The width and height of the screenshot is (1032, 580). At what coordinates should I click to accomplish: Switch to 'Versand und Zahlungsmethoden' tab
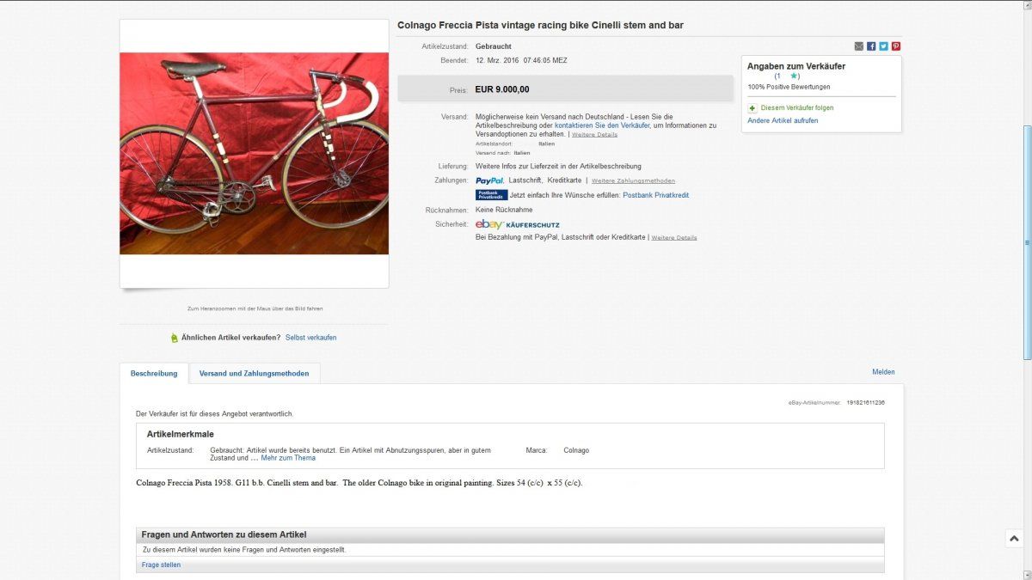(x=255, y=374)
